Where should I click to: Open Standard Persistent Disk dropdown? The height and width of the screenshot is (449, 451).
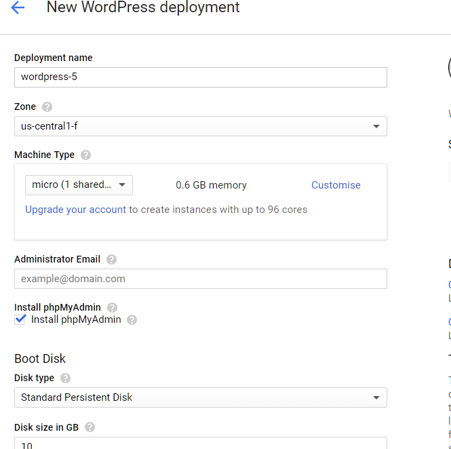click(200, 397)
